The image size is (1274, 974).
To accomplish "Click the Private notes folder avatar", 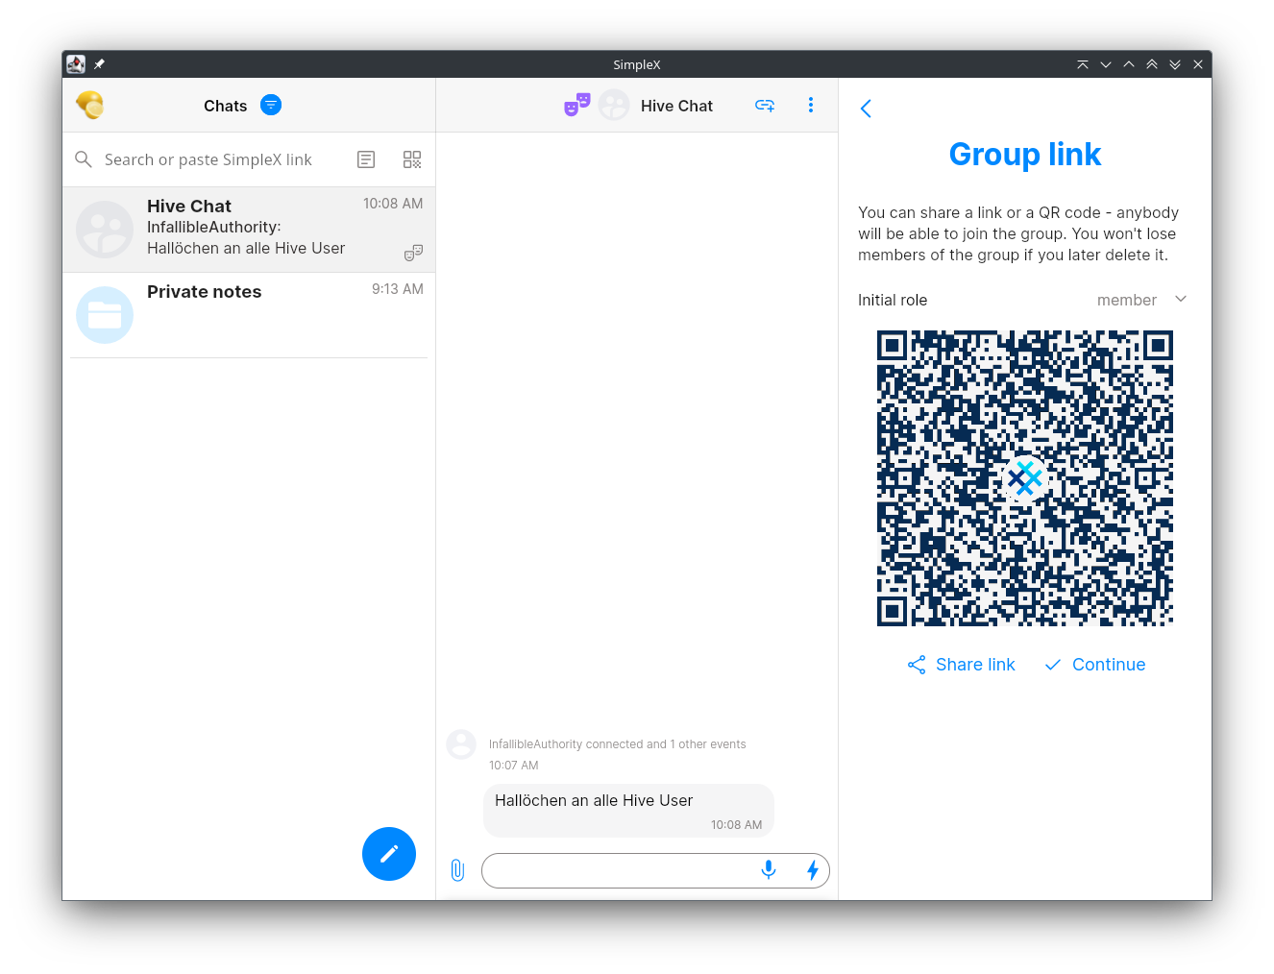I will point(105,315).
